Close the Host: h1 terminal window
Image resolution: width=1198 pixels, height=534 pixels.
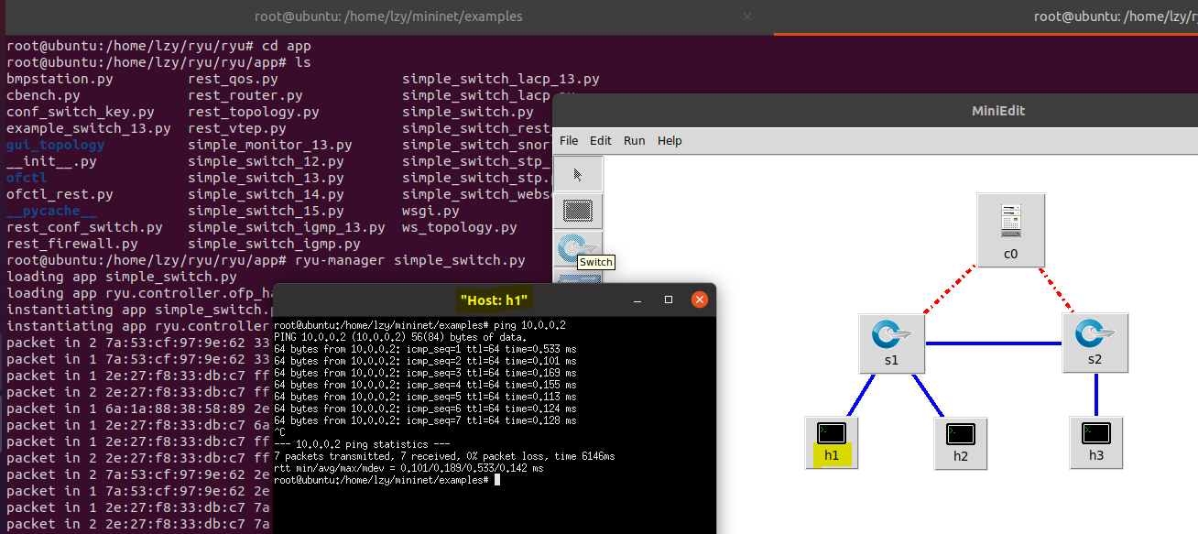[x=699, y=300]
